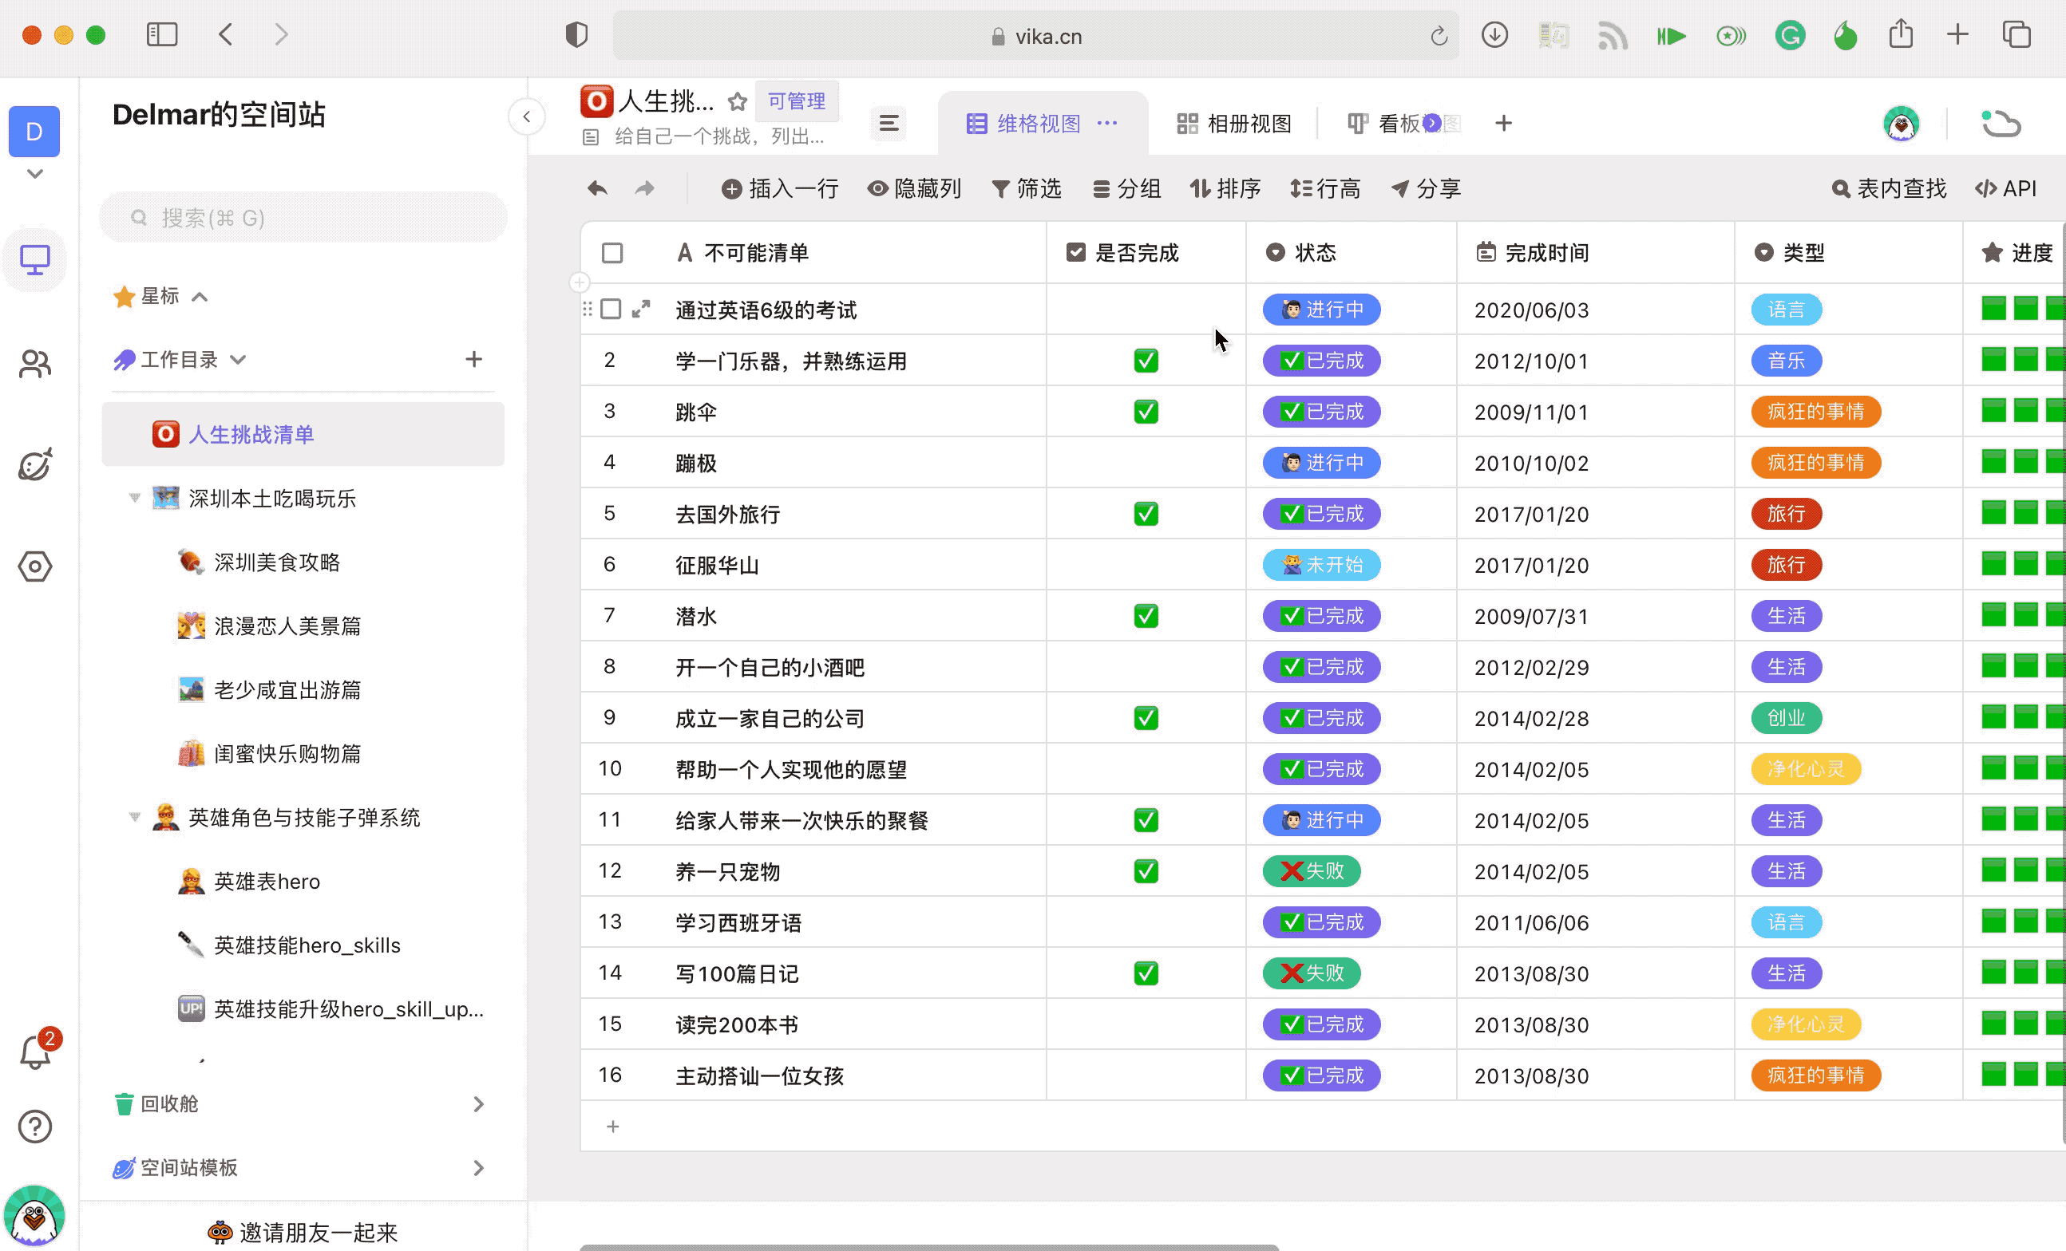
Task: Open the help question mark icon
Action: coord(35,1127)
